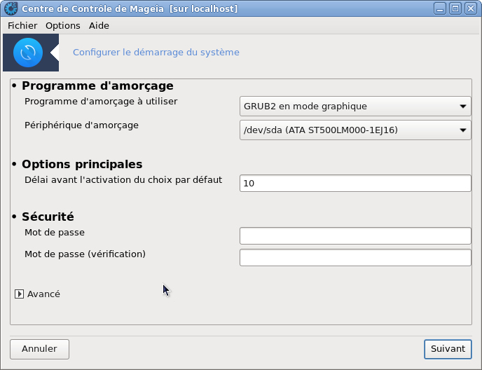Click the delay field containing 10
This screenshot has width=482, height=370.
(x=355, y=184)
